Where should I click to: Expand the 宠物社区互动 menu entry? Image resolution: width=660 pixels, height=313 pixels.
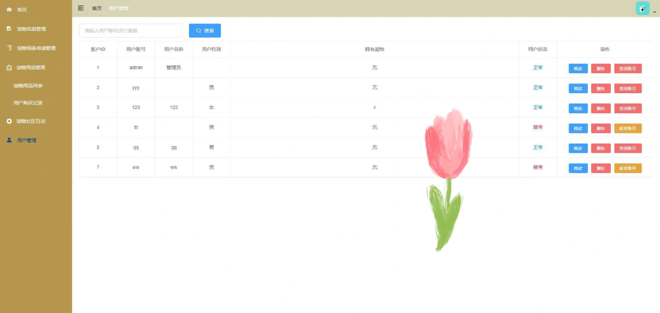[31, 121]
